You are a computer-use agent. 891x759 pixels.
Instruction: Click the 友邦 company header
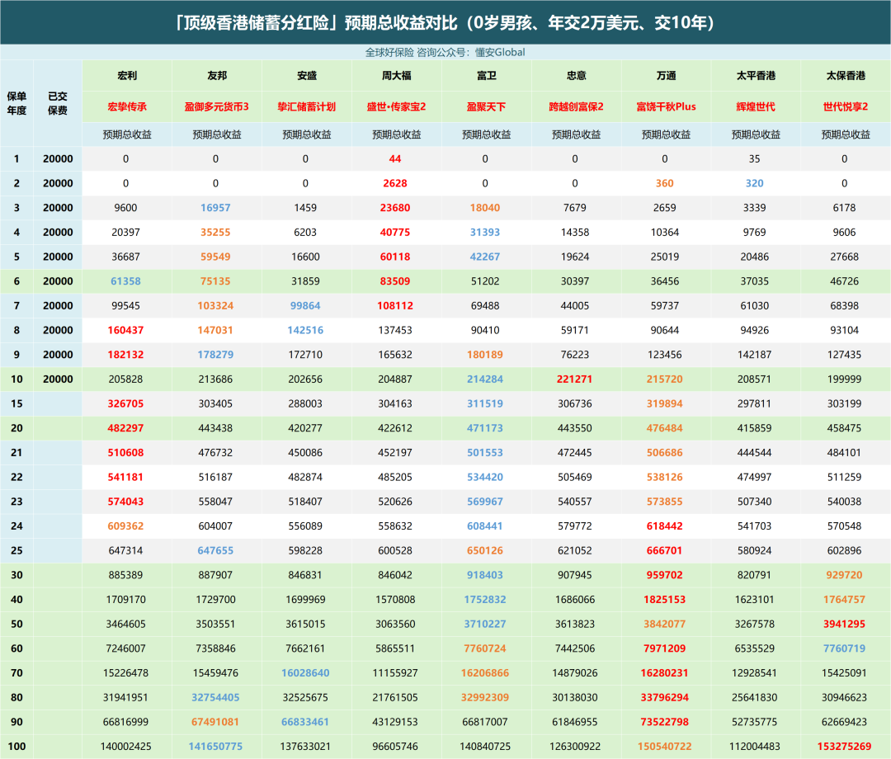pos(217,76)
